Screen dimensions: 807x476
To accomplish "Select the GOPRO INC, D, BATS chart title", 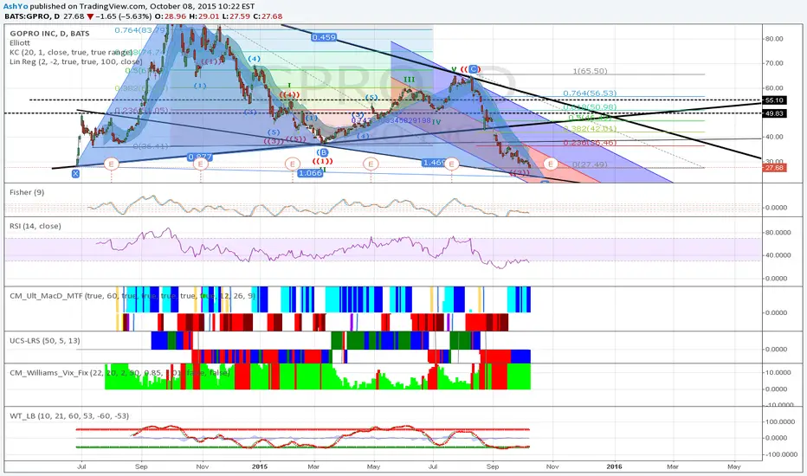I will click(x=49, y=34).
